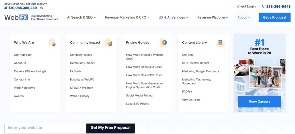
Task: Click Get My Free Proposal button
Action: click(x=110, y=128)
